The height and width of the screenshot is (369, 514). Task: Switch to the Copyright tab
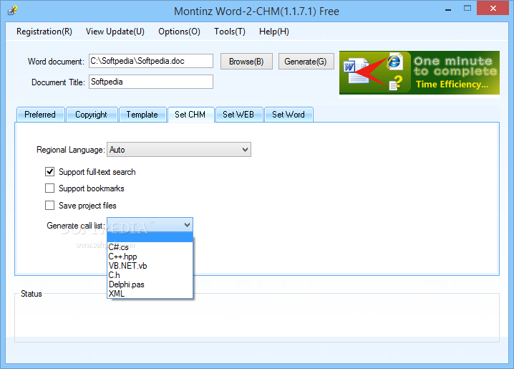[92, 115]
